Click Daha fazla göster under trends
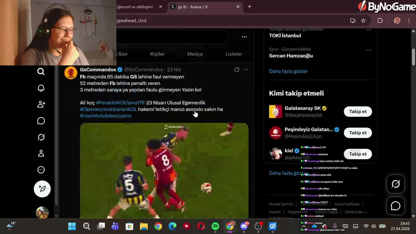416x234 pixels. click(288, 71)
